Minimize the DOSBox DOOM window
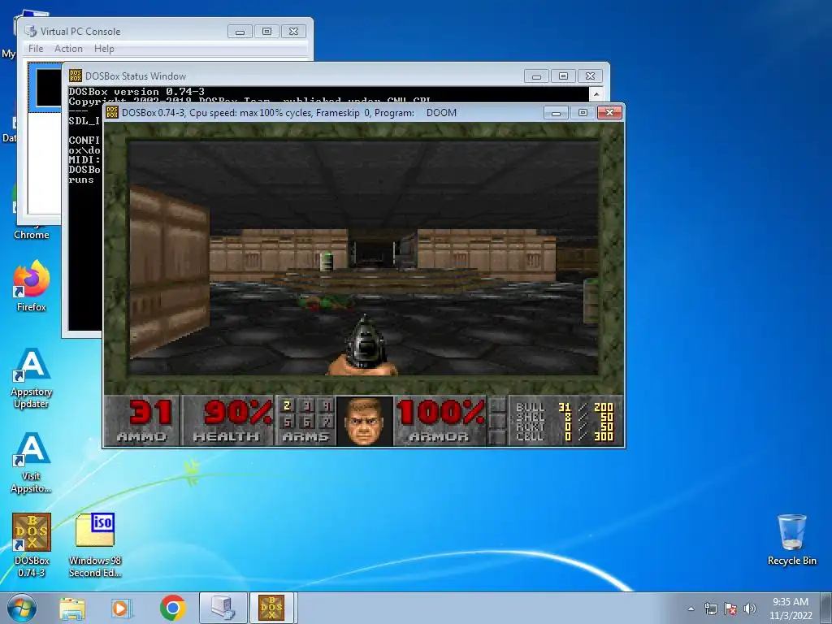Screen dimensions: 832x624 pyautogui.click(x=556, y=112)
